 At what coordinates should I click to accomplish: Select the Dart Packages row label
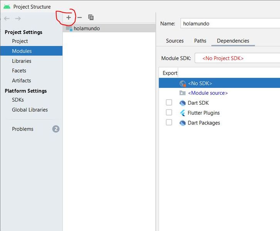204,123
